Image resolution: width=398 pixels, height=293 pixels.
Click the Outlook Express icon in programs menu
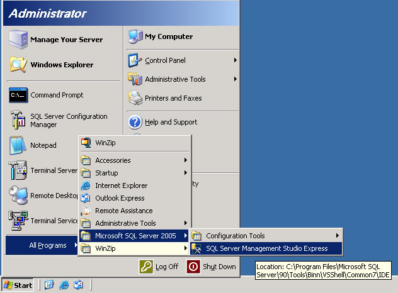(86, 198)
